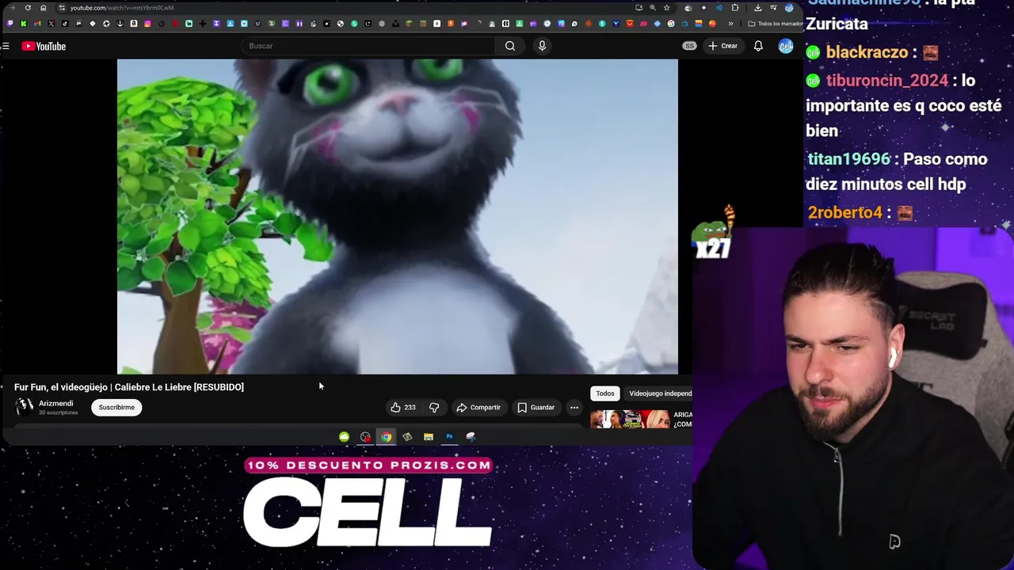
Task: Open the Instagram bookmark in the bookmarks bar
Action: click(147, 24)
